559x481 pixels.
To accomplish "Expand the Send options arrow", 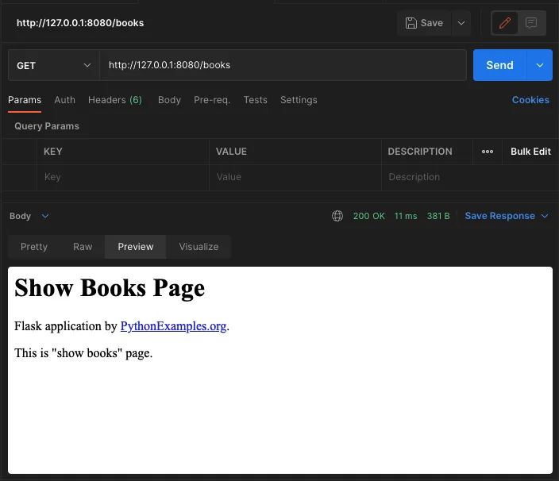I will pos(539,65).
